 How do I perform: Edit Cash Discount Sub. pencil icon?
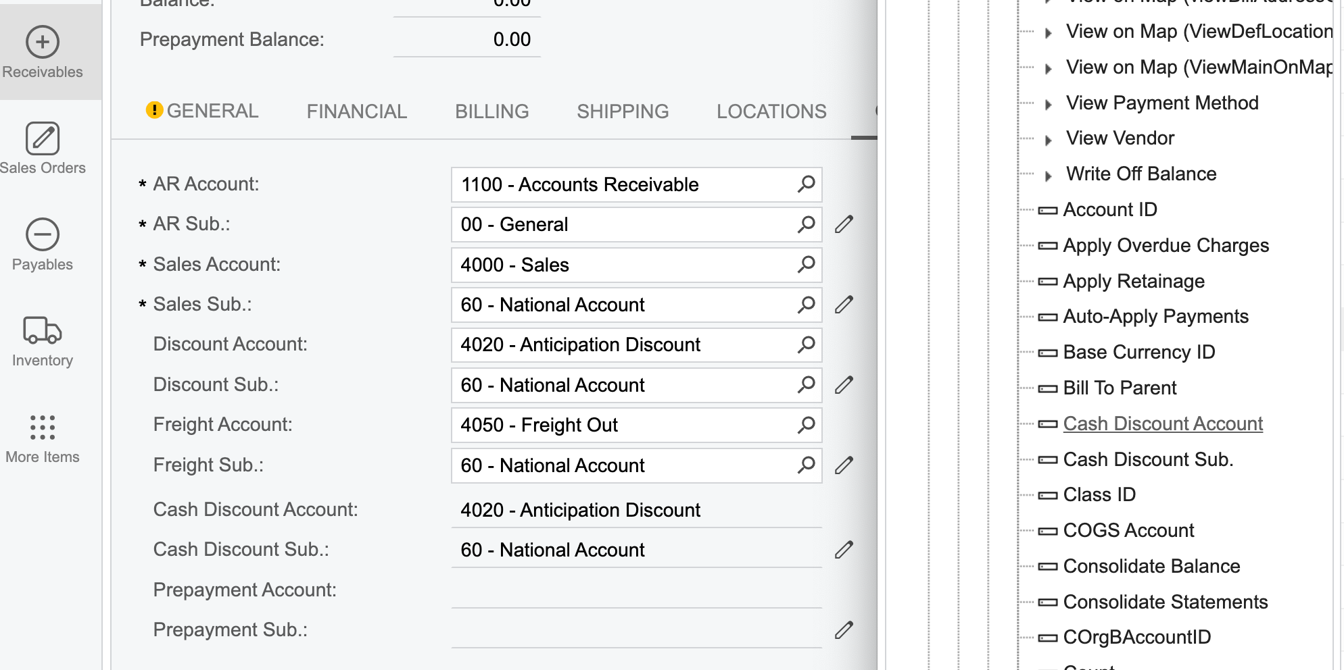pos(844,550)
